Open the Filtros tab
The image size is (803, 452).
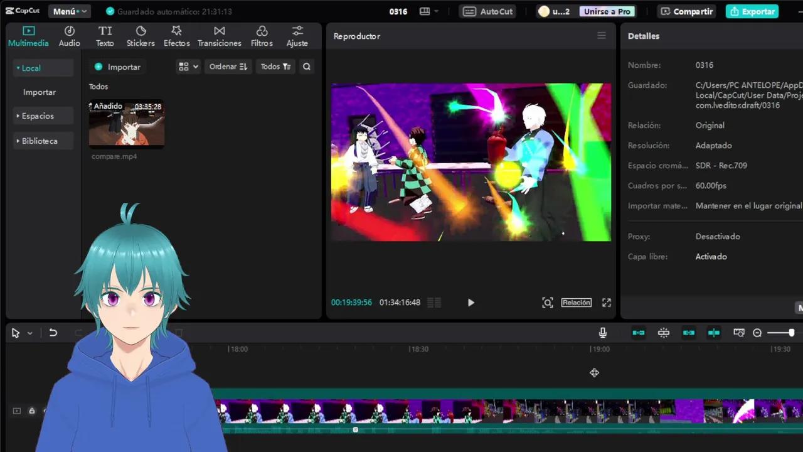coord(262,36)
